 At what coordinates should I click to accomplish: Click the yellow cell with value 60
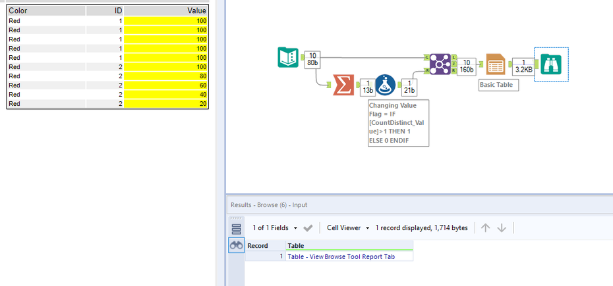[x=165, y=85]
